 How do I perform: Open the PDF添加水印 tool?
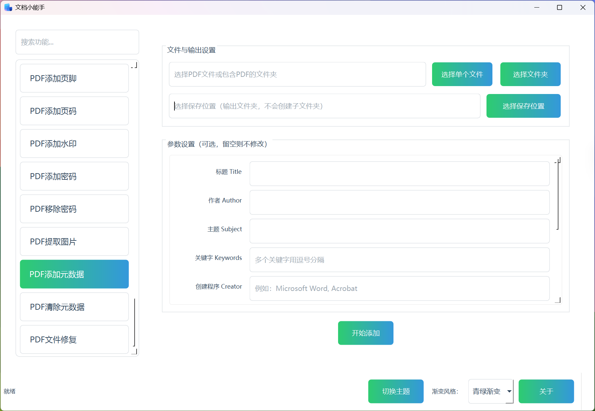tap(74, 143)
